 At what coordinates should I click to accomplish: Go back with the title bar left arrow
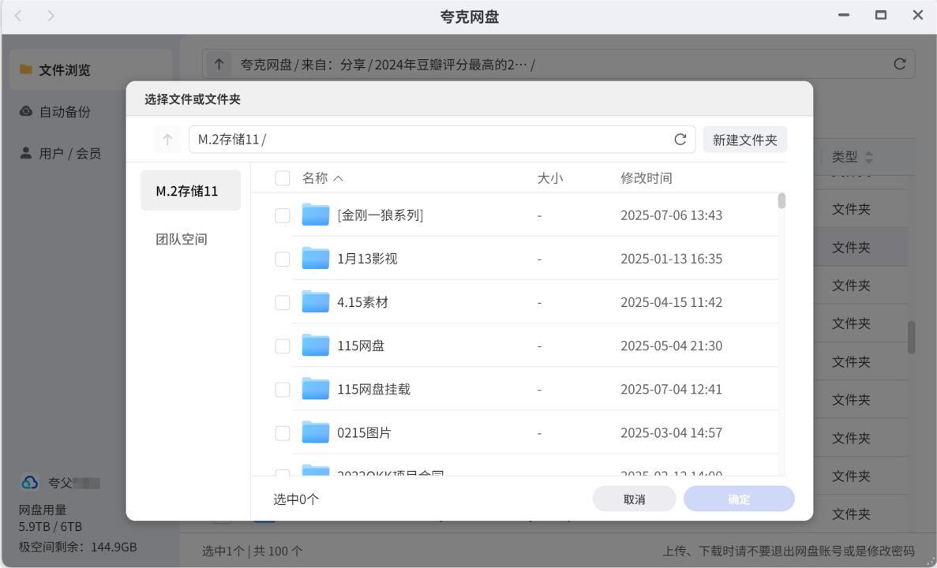point(18,16)
